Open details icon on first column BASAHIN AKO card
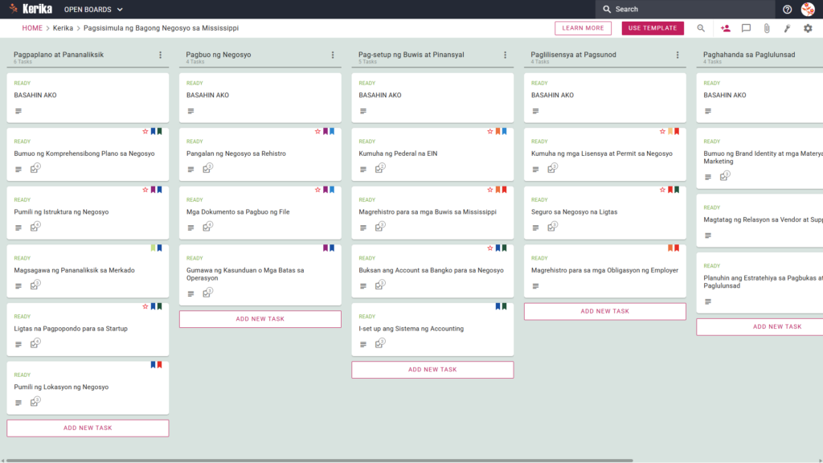Image resolution: width=823 pixels, height=463 pixels. click(18, 111)
